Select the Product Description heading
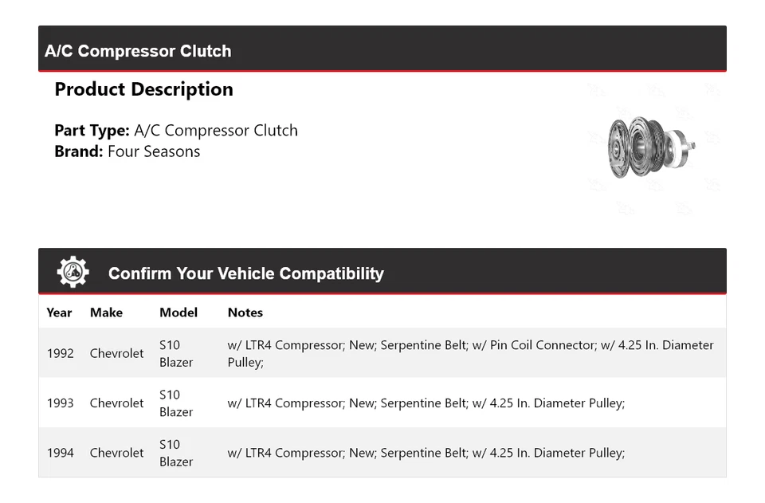 pos(143,89)
